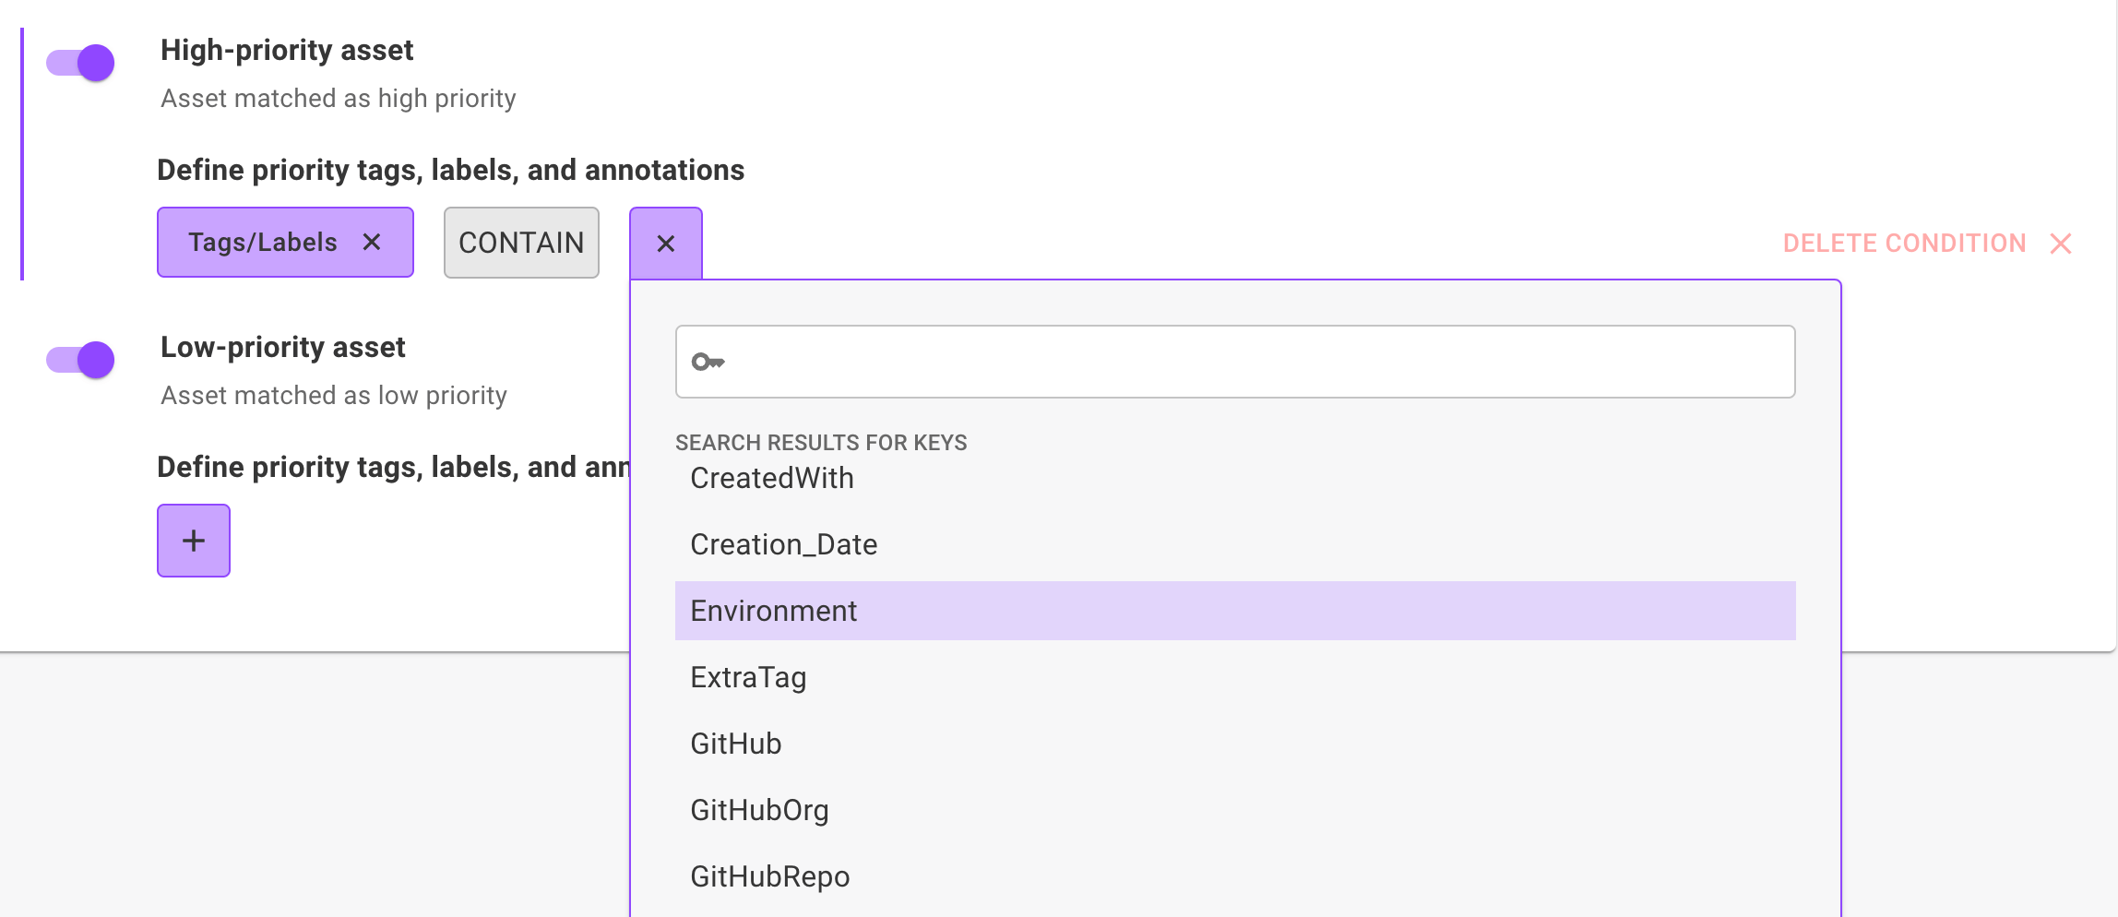Disable the Low-priority asset switch
This screenshot has width=2118, height=917.
coord(81,360)
